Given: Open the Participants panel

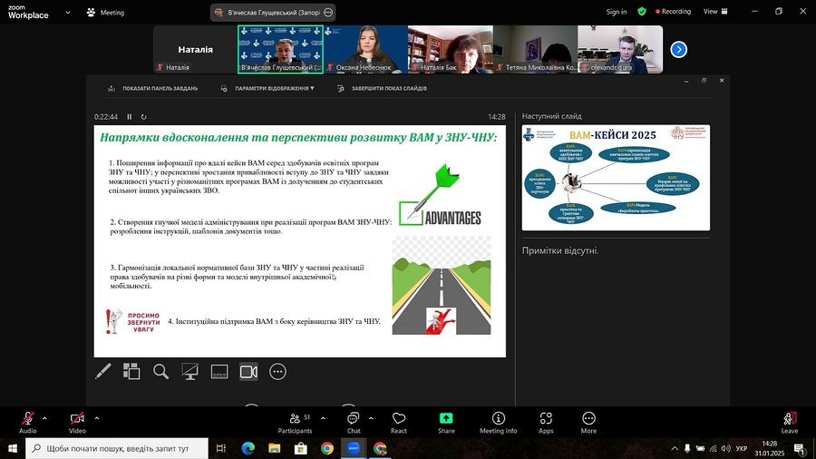Looking at the screenshot, I should pyautogui.click(x=295, y=422).
